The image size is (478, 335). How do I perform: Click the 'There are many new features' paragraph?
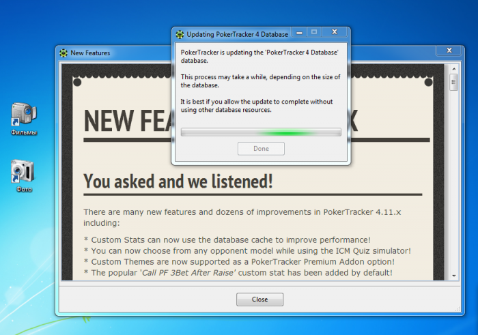point(242,218)
